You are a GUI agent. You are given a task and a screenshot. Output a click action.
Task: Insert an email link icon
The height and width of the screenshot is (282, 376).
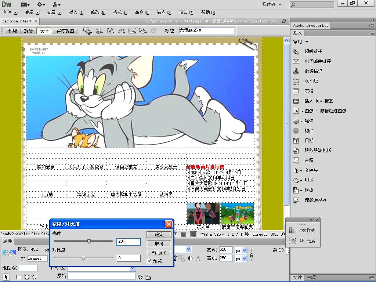[296, 61]
